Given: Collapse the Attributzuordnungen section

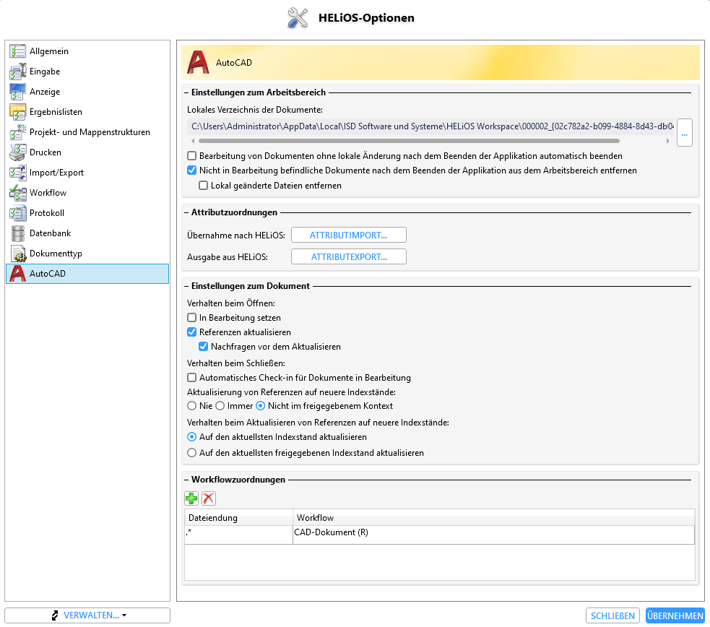Looking at the screenshot, I should click(186, 212).
